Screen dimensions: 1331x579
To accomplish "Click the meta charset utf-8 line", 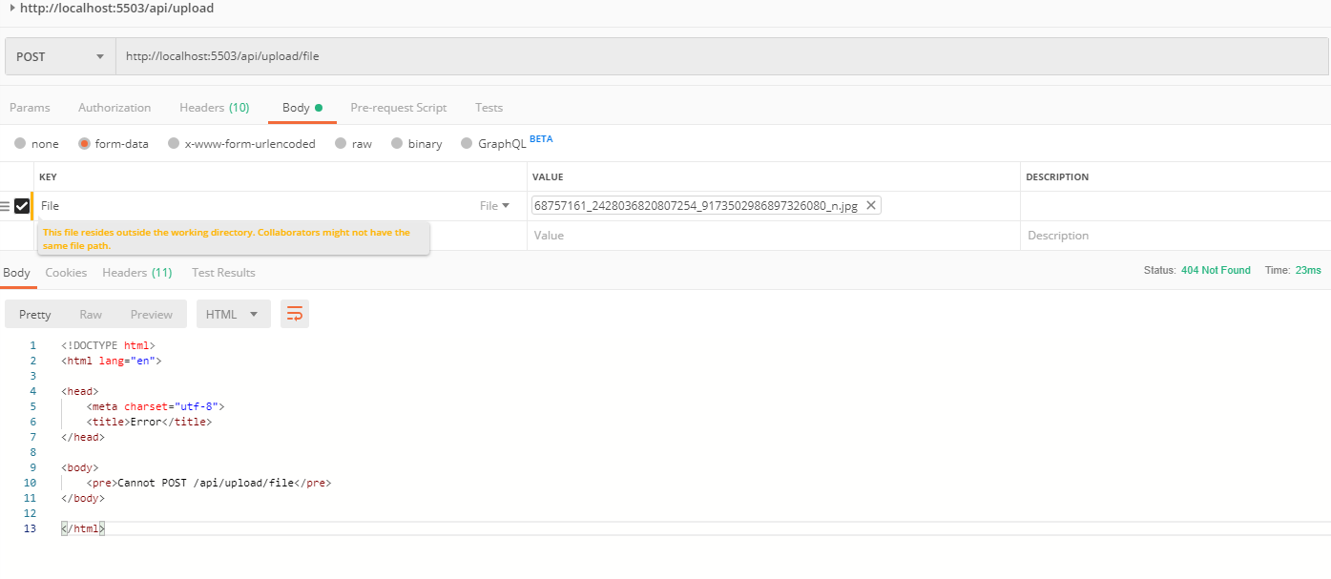I will [x=156, y=406].
